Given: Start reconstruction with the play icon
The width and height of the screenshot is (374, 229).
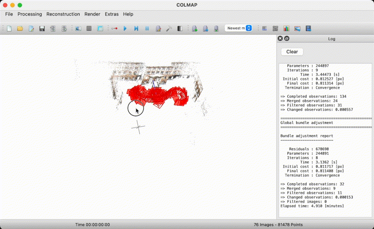Looking at the screenshot, I should click(125, 29).
